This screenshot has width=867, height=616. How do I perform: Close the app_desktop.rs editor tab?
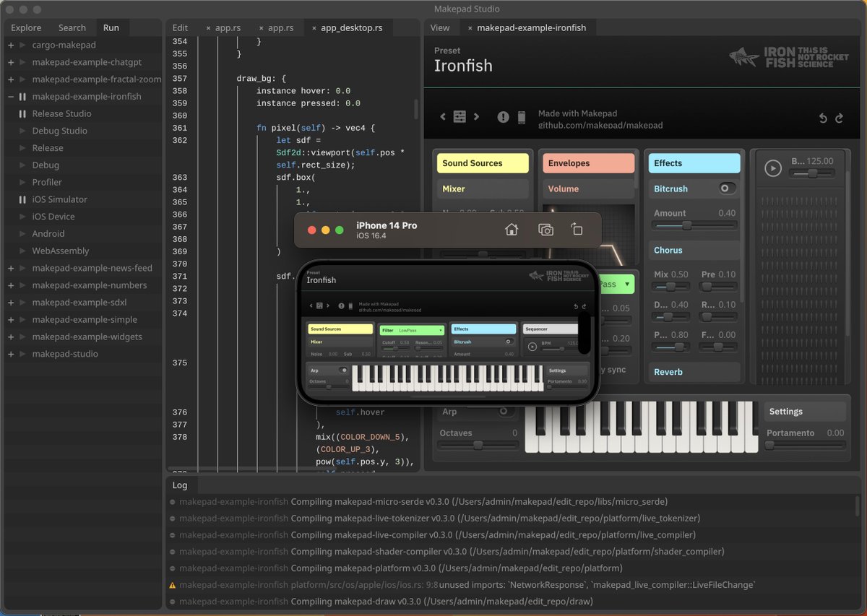[x=314, y=28]
